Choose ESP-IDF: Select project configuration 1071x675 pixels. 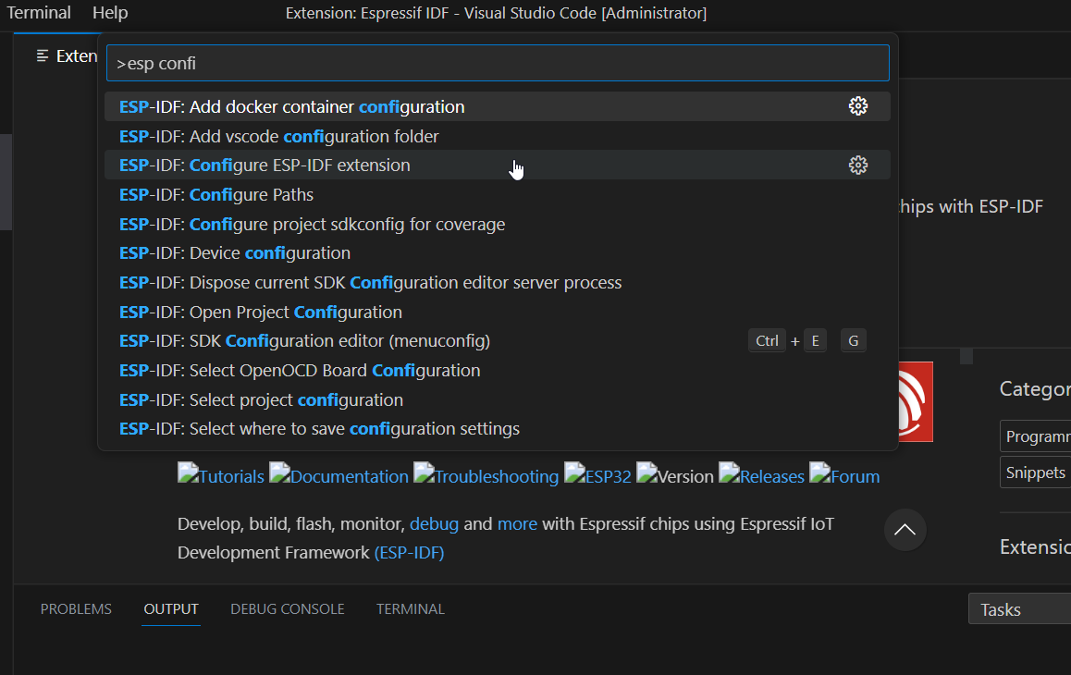click(498, 399)
